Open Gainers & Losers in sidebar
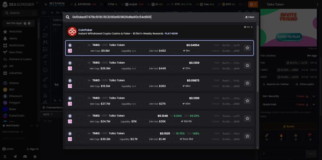Image resolution: width=322 pixels, height=160 pixels. tap(20, 59)
